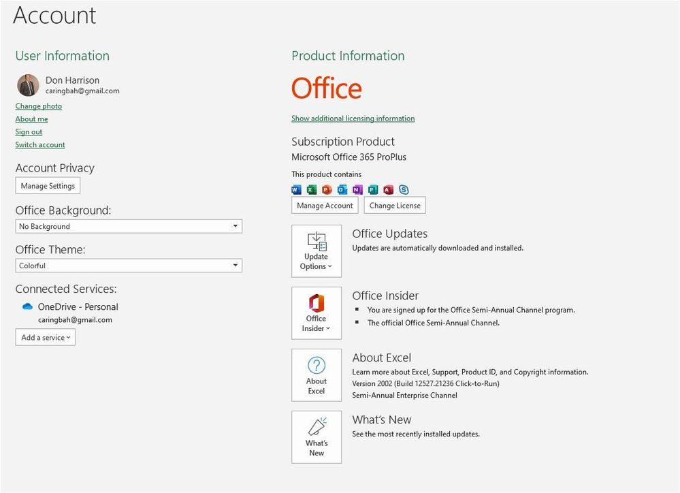This screenshot has height=493, width=680.
Task: Click the Subscription Product heading
Action: click(343, 142)
